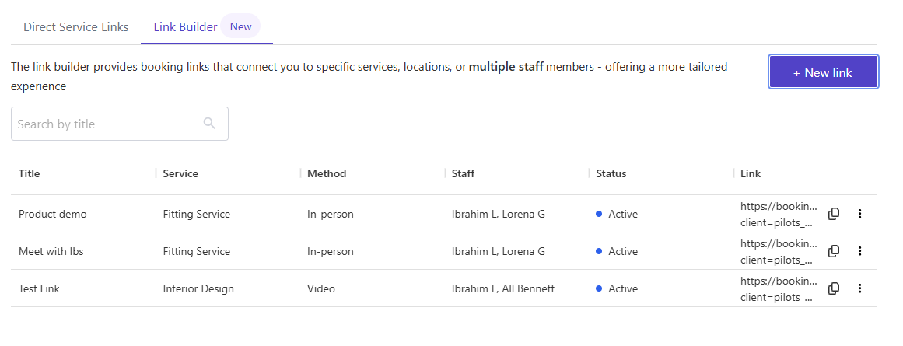Copy the Product demo booking link
The height and width of the screenshot is (346, 903).
tap(834, 214)
